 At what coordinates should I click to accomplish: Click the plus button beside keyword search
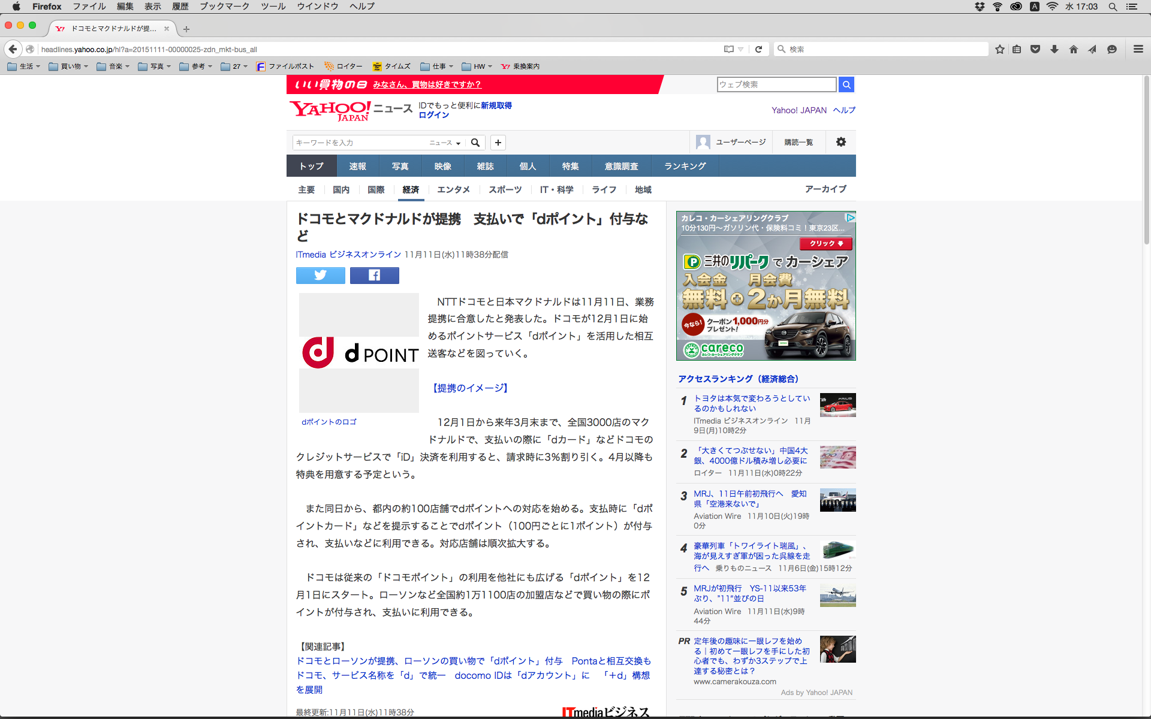pyautogui.click(x=498, y=143)
